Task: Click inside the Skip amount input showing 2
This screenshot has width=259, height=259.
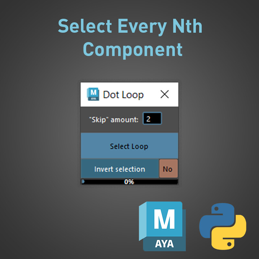Action: tap(152, 118)
